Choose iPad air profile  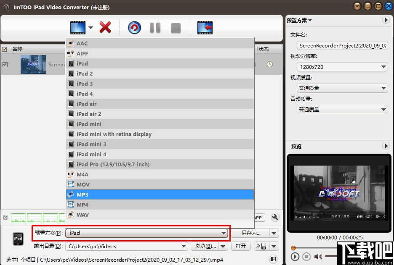[x=160, y=104]
